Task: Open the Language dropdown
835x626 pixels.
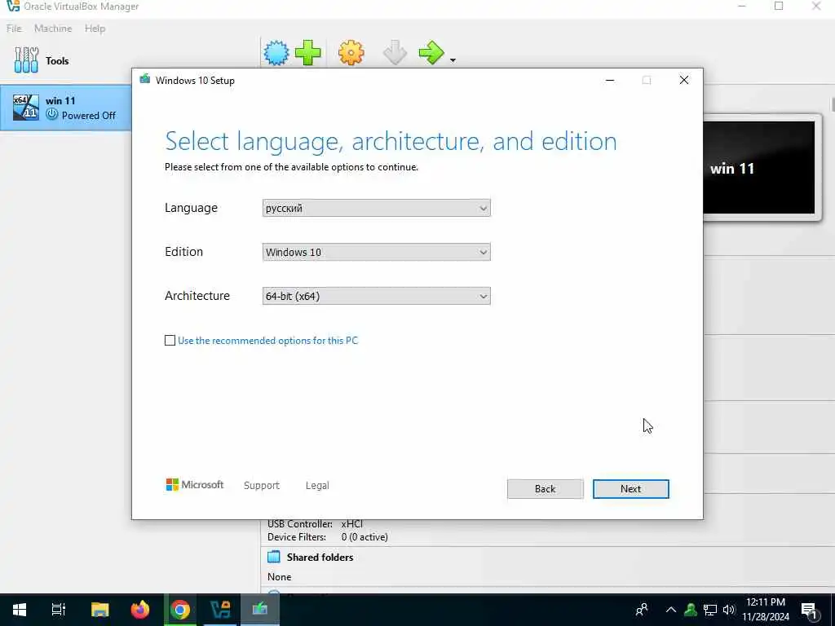Action: [x=376, y=208]
